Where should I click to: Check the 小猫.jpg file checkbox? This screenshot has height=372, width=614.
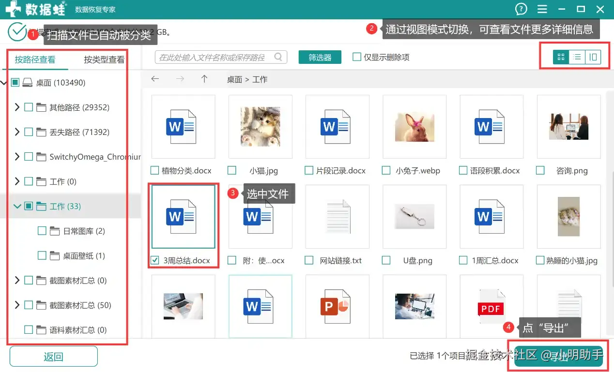pos(232,171)
